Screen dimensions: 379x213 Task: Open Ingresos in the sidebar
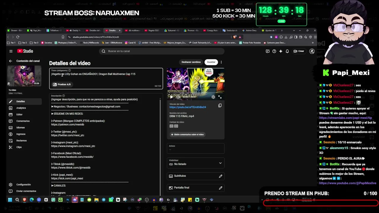tap(25, 134)
